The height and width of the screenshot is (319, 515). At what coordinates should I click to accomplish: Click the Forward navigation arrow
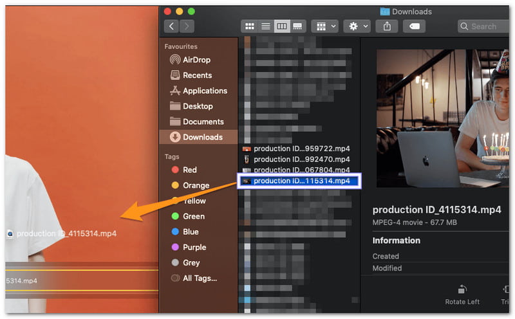pos(187,26)
